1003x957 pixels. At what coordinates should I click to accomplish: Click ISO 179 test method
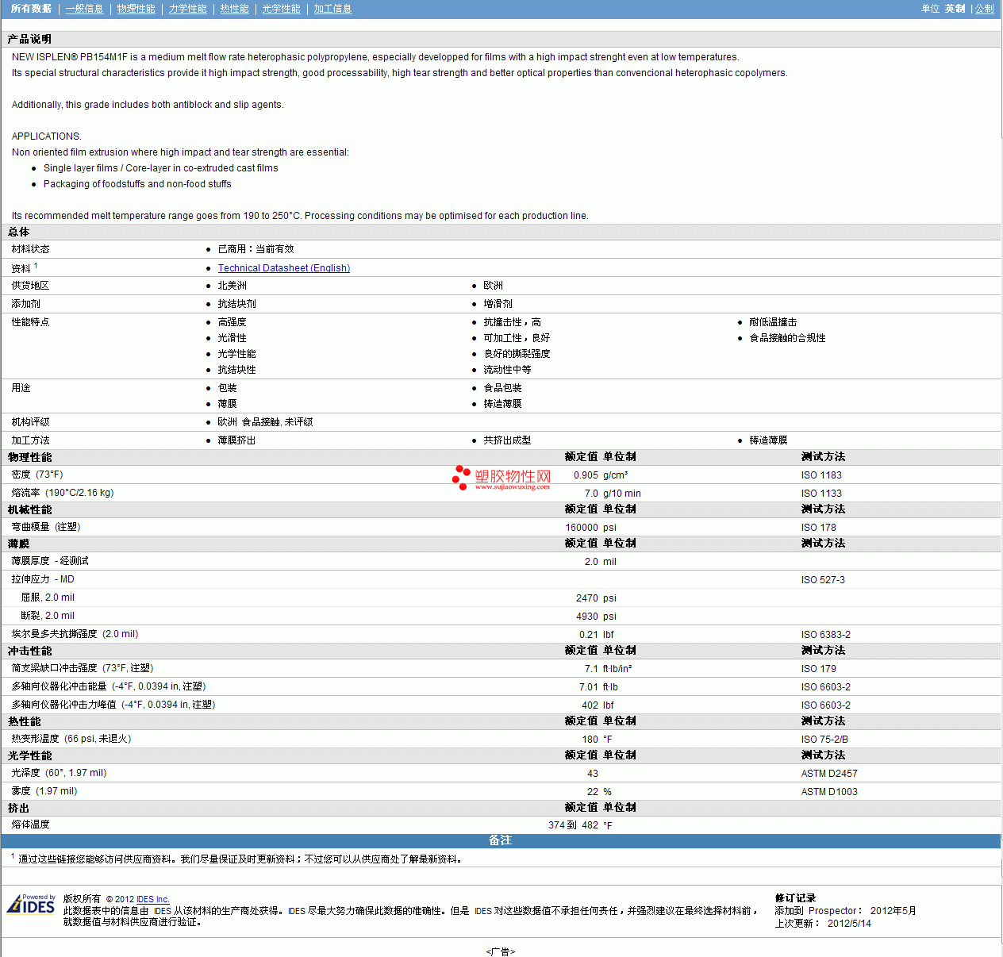(x=819, y=669)
